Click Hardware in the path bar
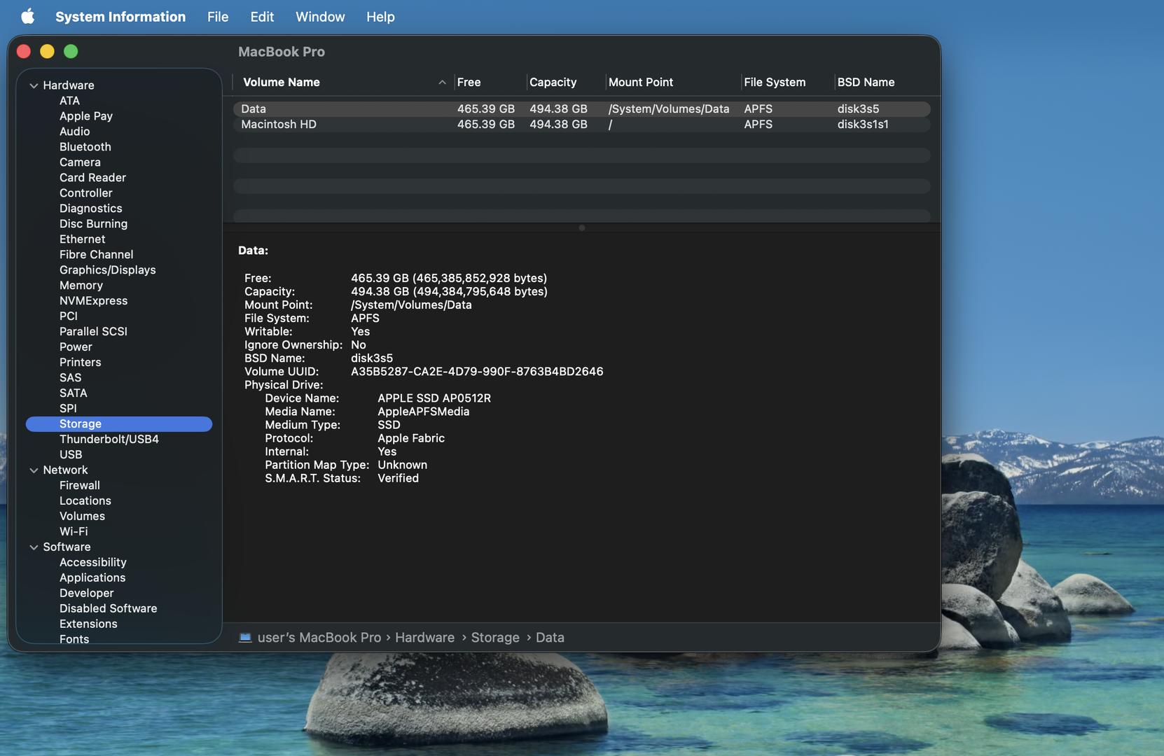Screen dimensions: 1164x756 click(424, 637)
